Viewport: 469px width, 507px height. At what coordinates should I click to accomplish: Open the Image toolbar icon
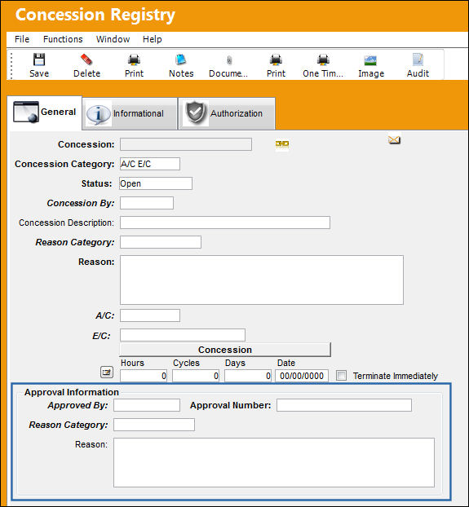point(370,60)
